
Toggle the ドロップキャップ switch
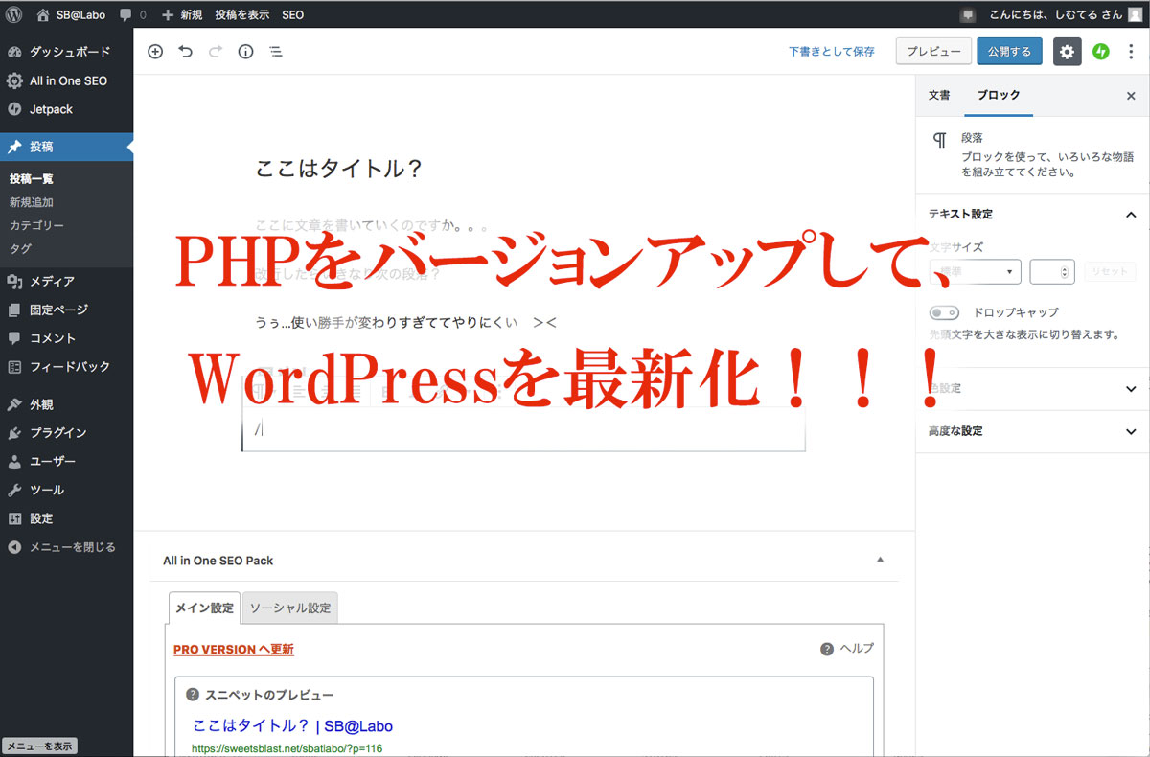coord(944,312)
